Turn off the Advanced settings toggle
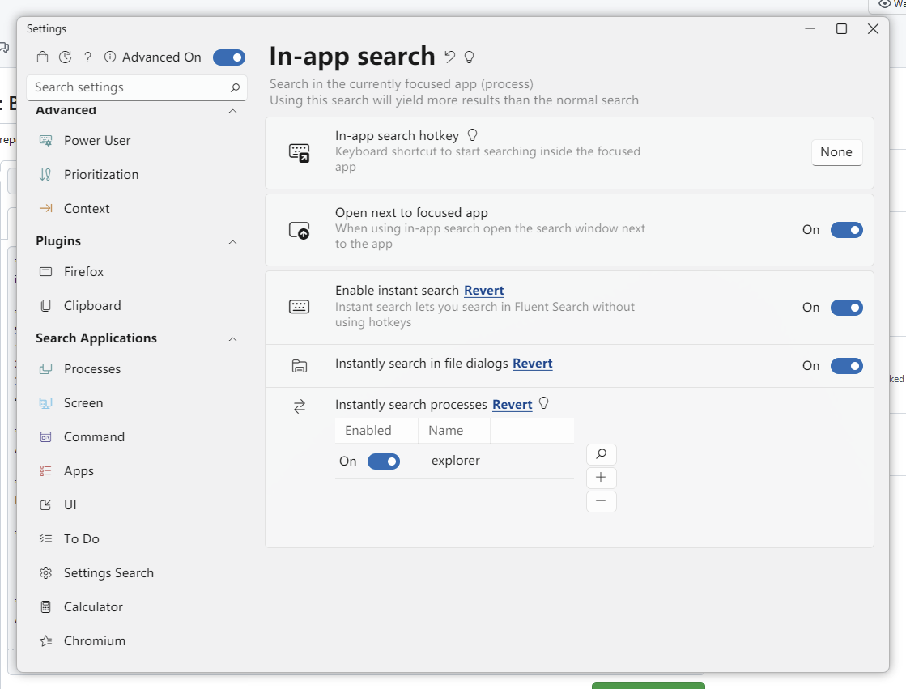 pos(229,57)
